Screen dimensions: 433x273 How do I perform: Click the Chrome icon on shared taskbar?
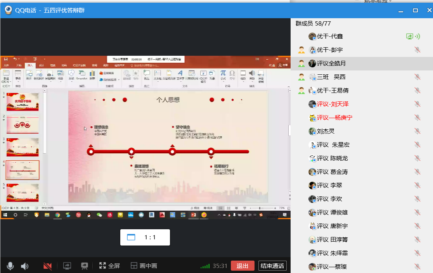(57, 215)
